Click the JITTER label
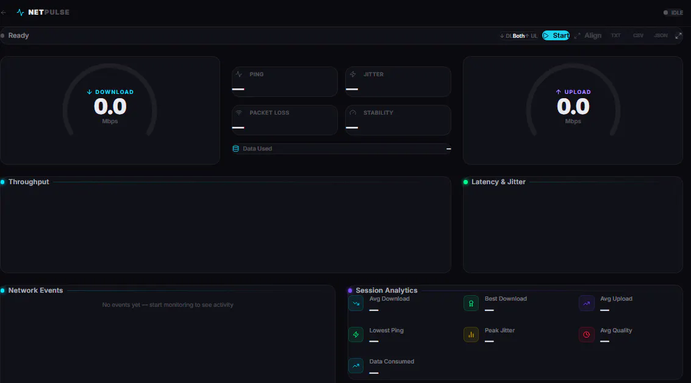The height and width of the screenshot is (383, 691). pyautogui.click(x=373, y=74)
